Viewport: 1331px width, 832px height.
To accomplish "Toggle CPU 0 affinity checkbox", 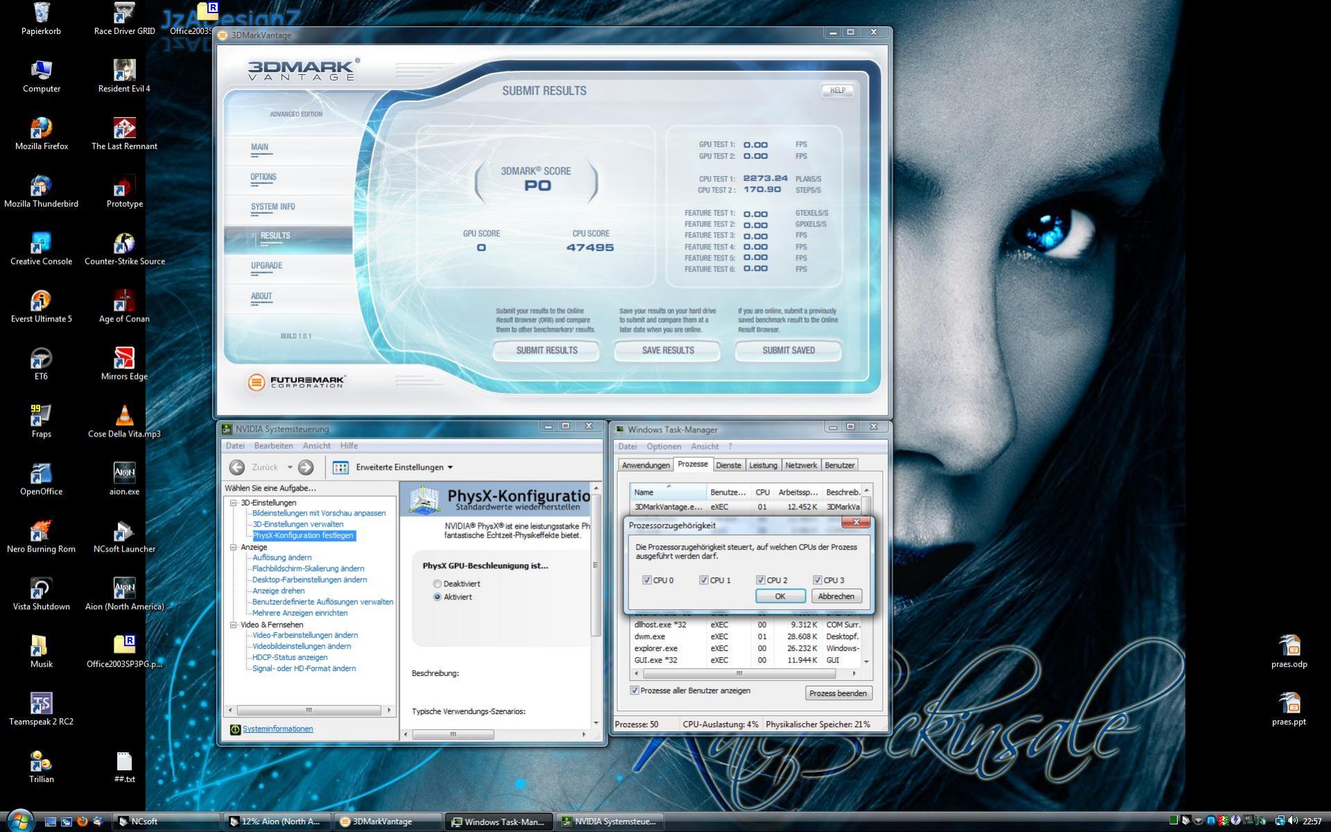I will pyautogui.click(x=646, y=580).
